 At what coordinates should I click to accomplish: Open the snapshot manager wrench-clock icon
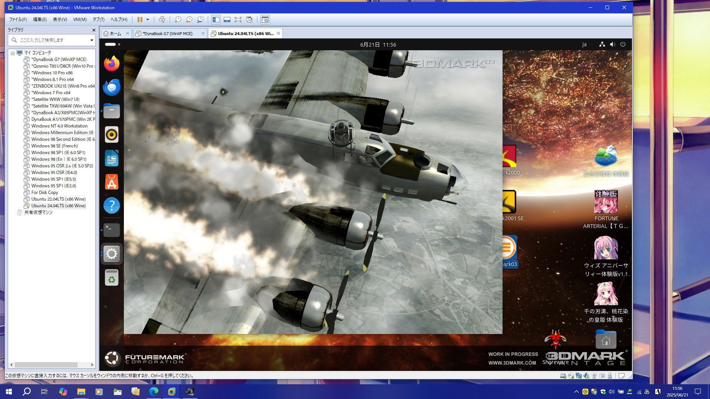(x=200, y=20)
